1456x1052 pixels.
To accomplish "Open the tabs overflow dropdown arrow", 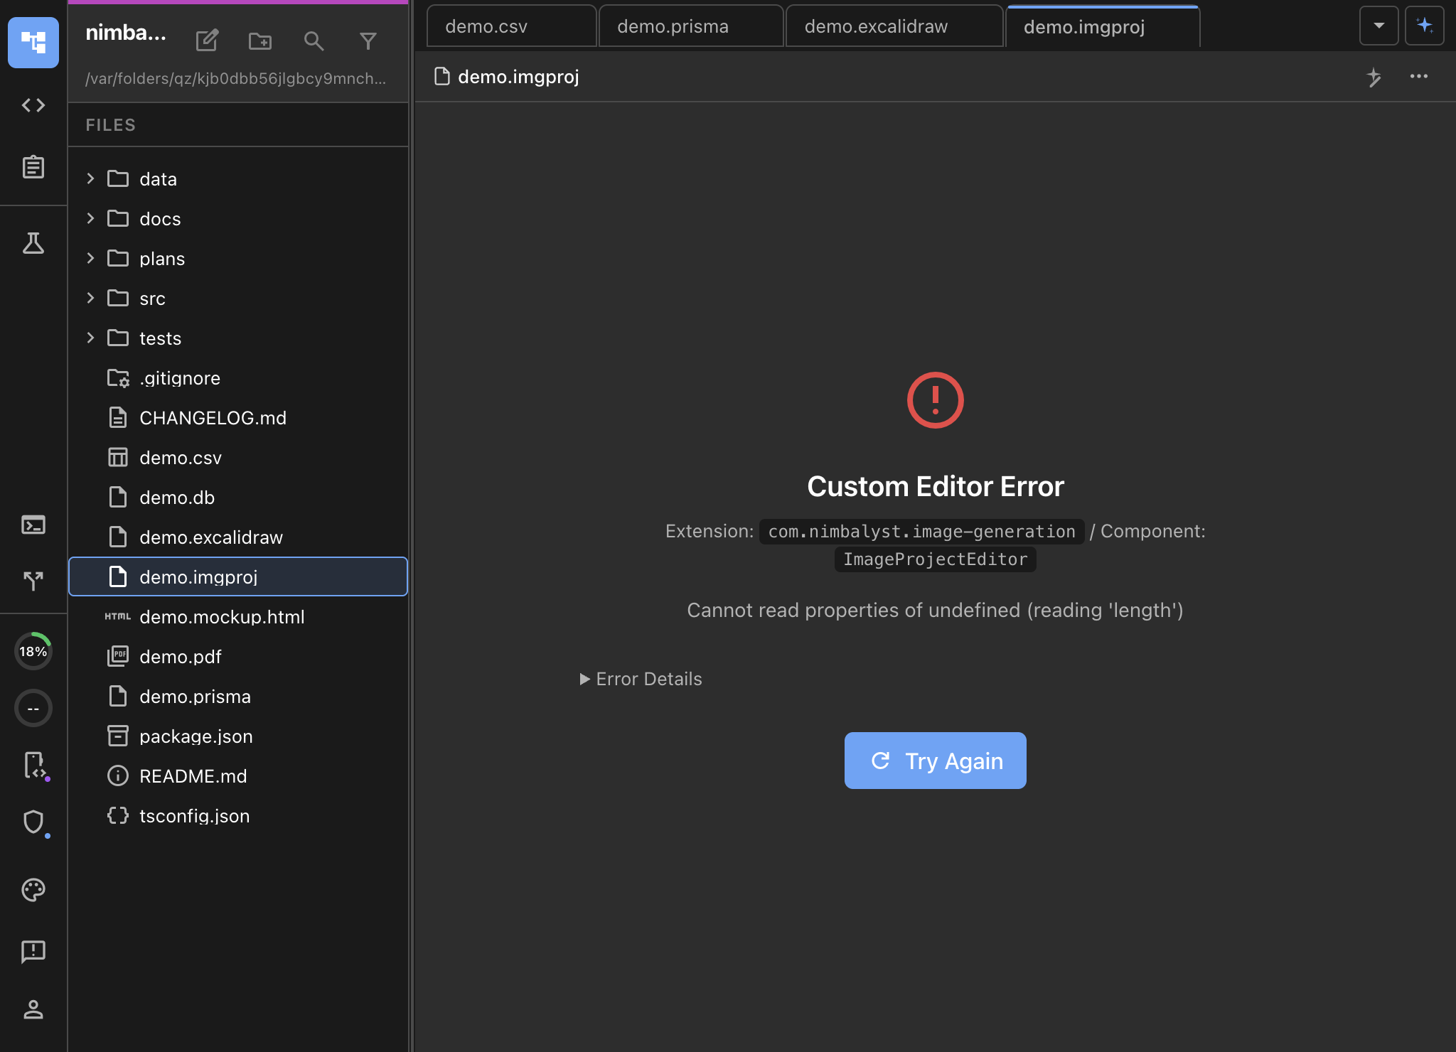I will pyautogui.click(x=1379, y=26).
